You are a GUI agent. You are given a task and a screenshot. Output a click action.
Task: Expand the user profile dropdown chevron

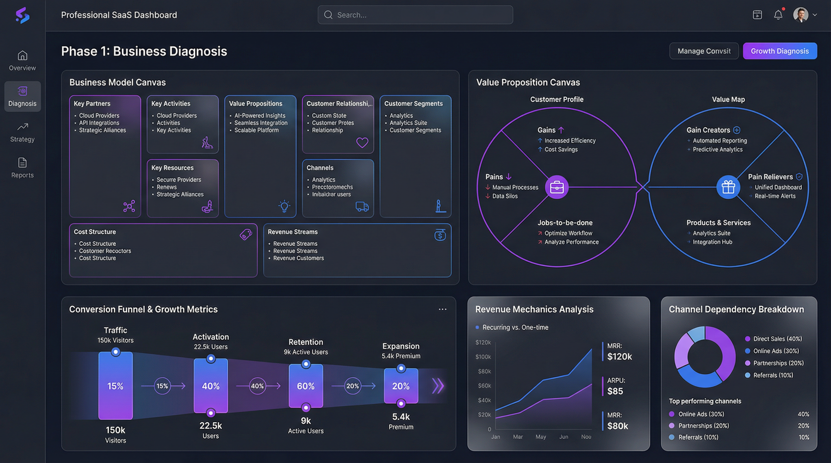(815, 15)
